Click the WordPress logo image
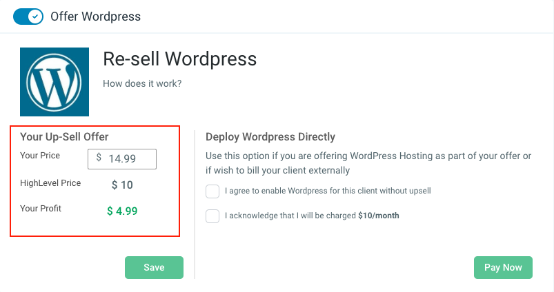 [55, 82]
